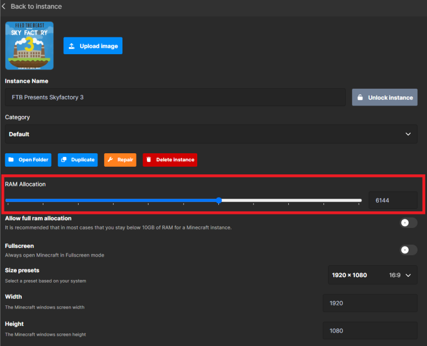
Task: Click the upload icon on Upload image
Action: click(x=72, y=46)
